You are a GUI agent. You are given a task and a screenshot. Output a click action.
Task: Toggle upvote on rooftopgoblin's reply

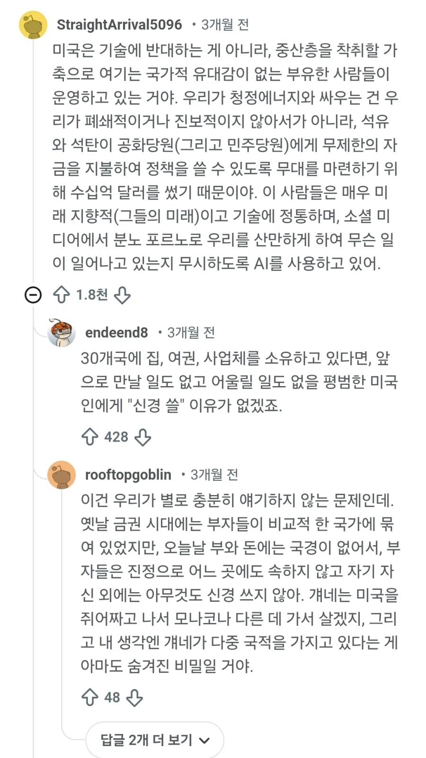point(90,697)
